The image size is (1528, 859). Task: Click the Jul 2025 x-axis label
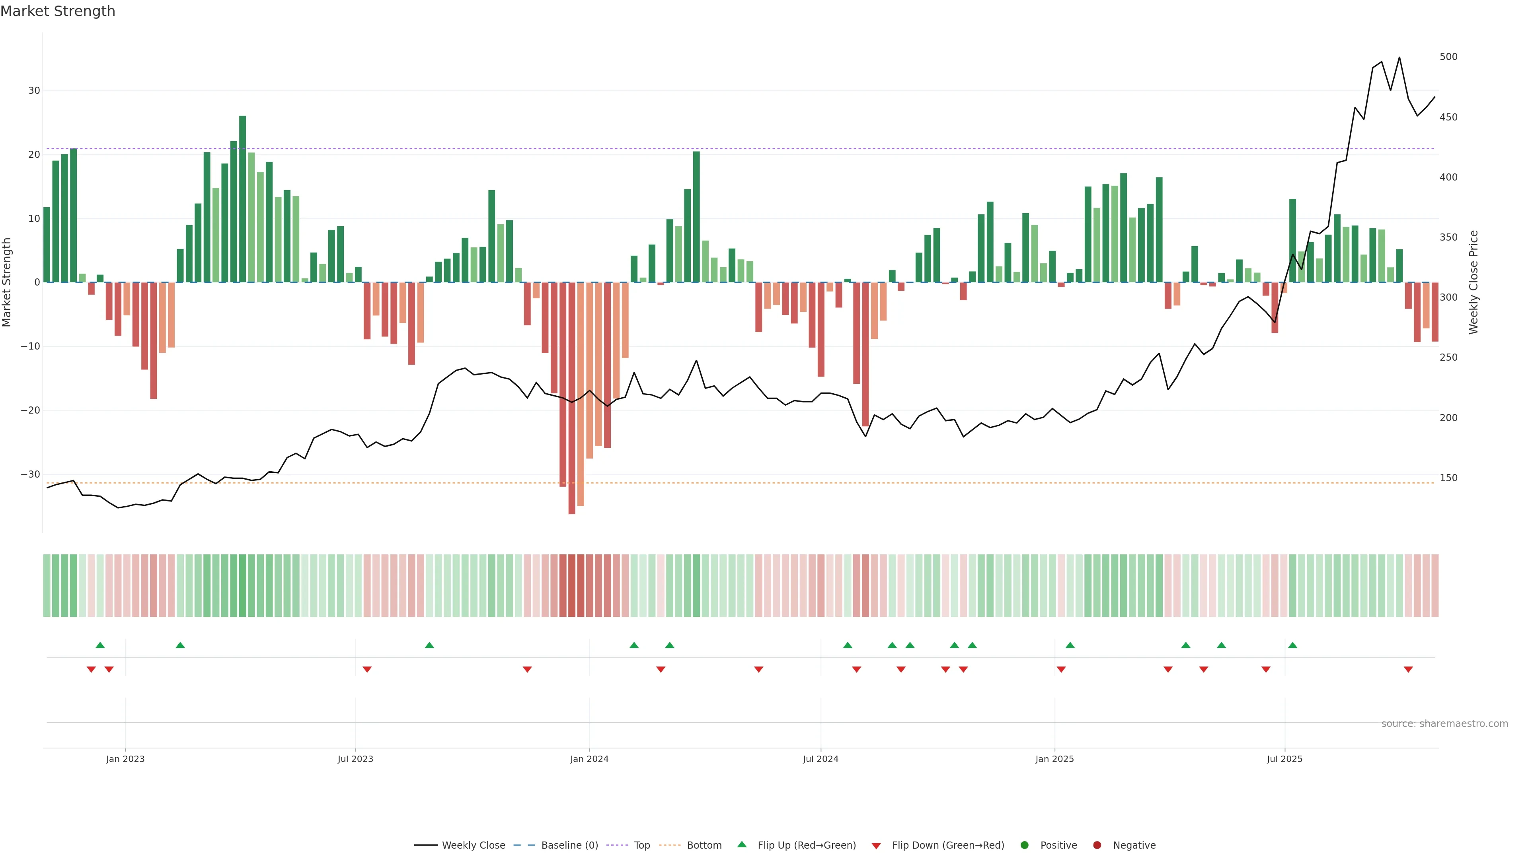point(1284,759)
